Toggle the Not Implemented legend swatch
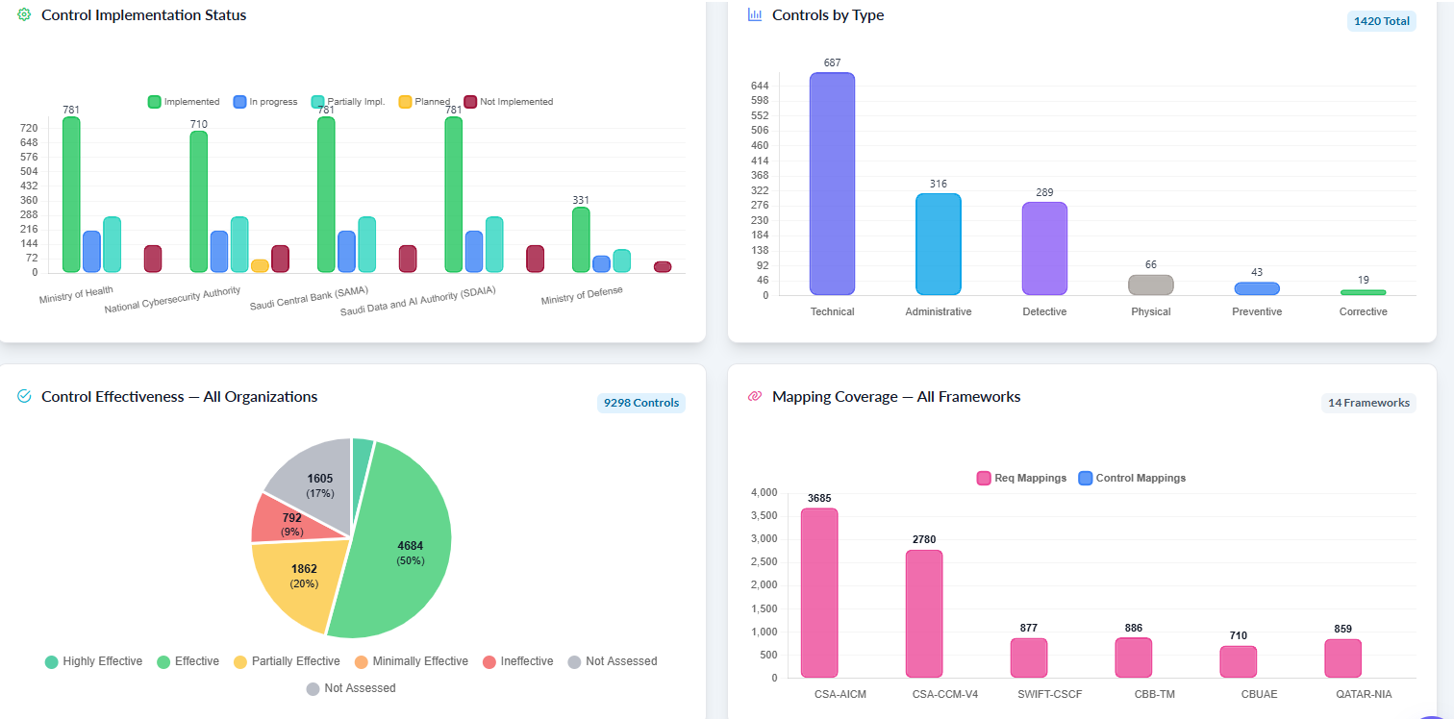The width and height of the screenshot is (1454, 719). (470, 102)
